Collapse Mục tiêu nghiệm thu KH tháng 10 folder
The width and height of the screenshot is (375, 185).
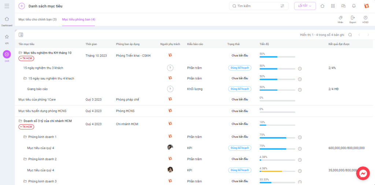click(20, 53)
